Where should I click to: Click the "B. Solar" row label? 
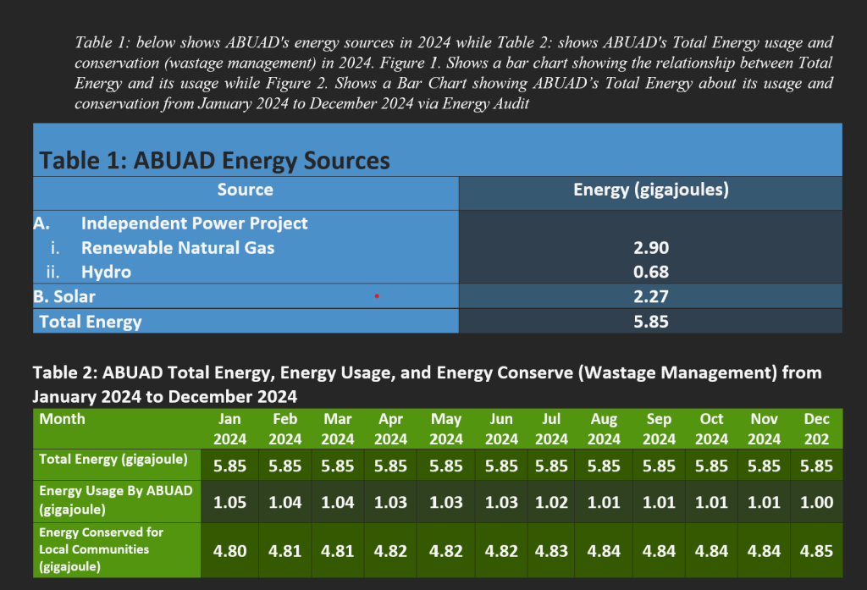click(64, 296)
